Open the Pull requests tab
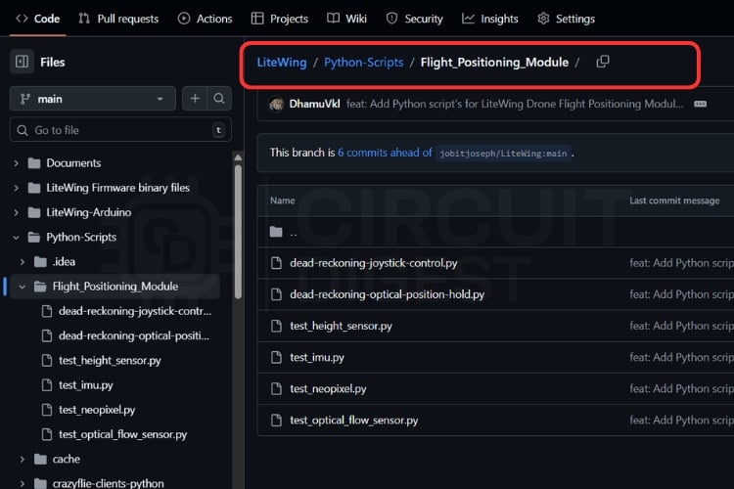Image resolution: width=734 pixels, height=489 pixels. (x=118, y=19)
